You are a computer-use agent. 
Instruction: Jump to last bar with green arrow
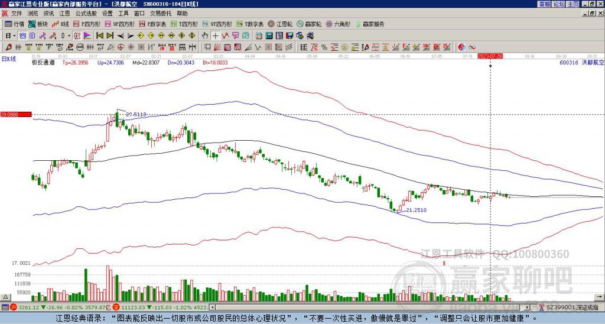109,36
